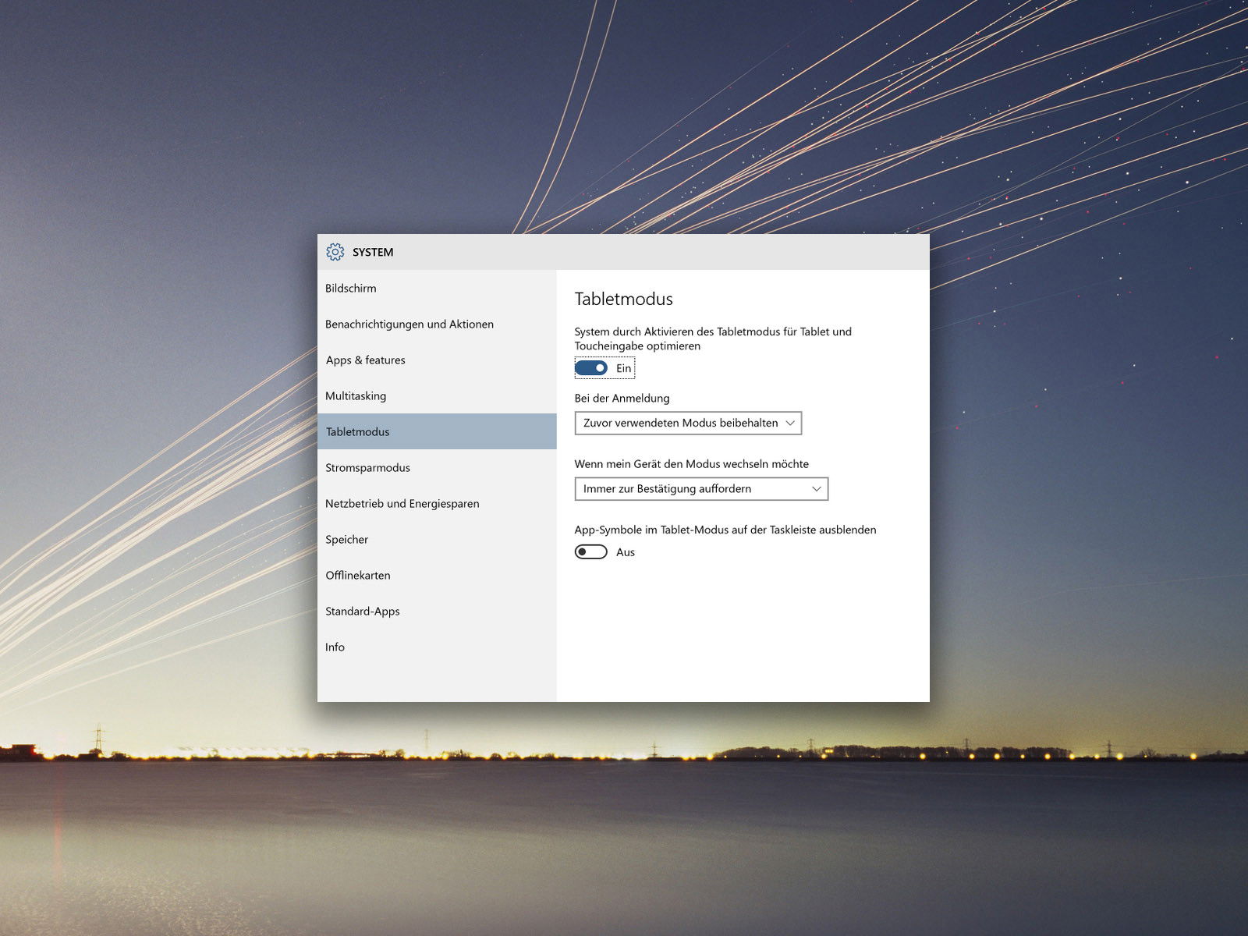Go to Apps & features
This screenshot has height=936, width=1248.
(437, 360)
